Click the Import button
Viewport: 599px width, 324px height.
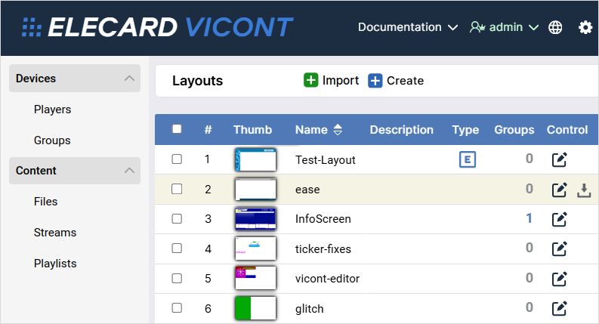332,81
